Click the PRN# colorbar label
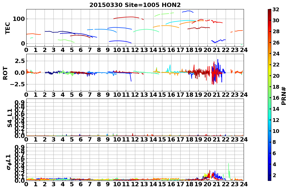Viewport: 289px width, 190px height. pos(284,96)
